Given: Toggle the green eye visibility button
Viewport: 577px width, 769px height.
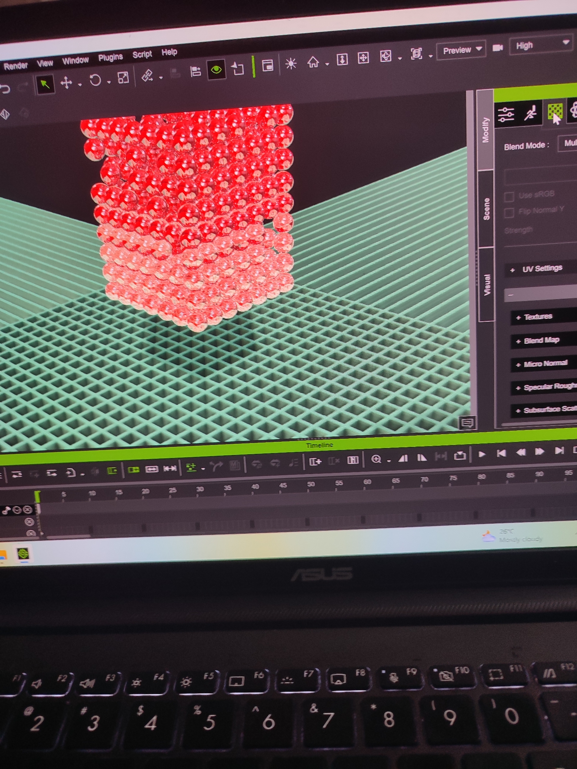Looking at the screenshot, I should (216, 70).
